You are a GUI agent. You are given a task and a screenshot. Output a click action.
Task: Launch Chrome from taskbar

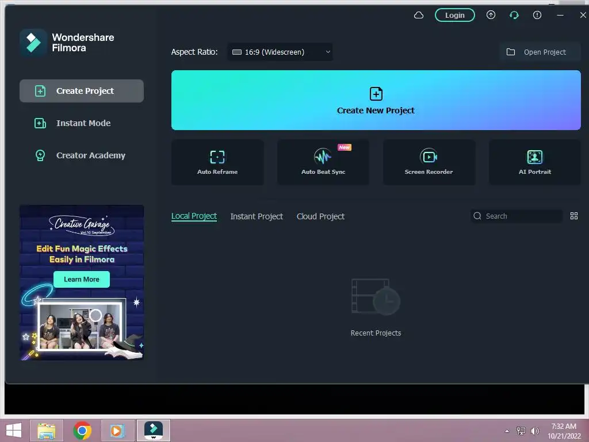click(82, 430)
